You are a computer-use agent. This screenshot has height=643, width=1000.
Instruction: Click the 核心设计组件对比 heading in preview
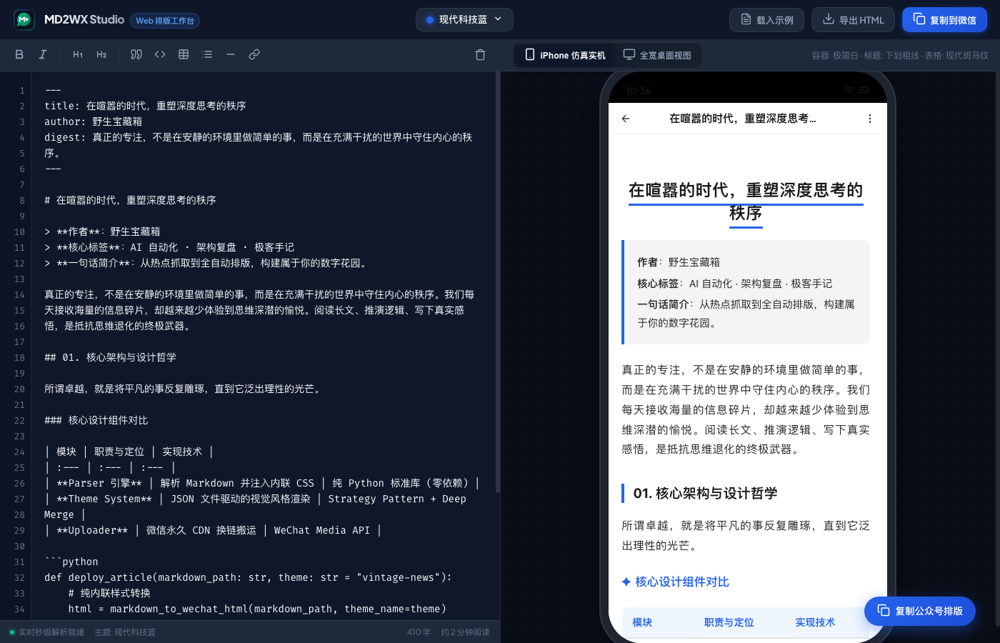[x=682, y=582]
